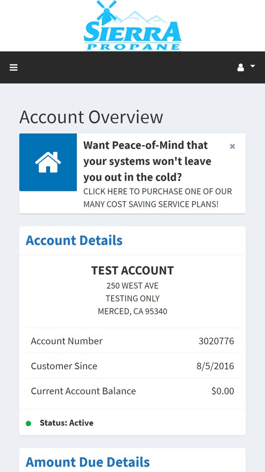This screenshot has height=472, width=265.
Task: Click the Account Details heading
Action: pos(74,240)
